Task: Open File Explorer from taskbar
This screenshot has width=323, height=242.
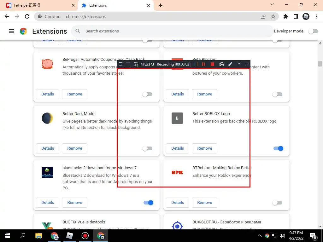Action: 38,236
